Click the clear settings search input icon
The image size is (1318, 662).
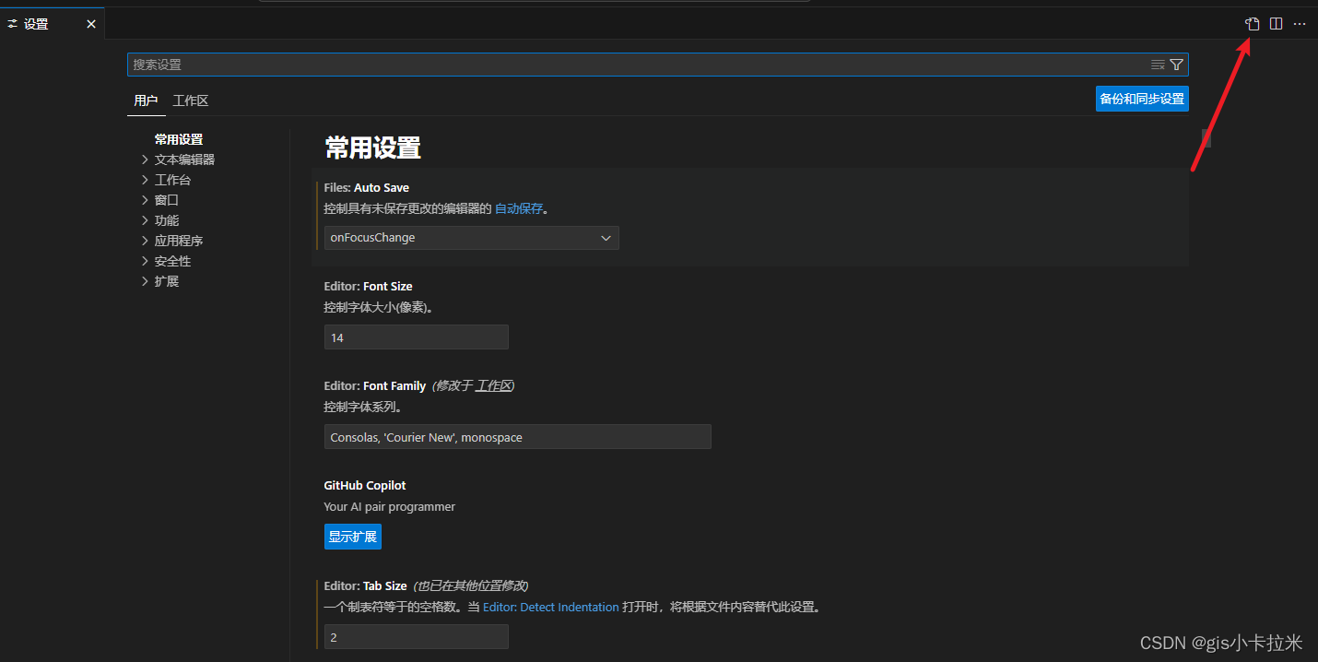[1158, 65]
